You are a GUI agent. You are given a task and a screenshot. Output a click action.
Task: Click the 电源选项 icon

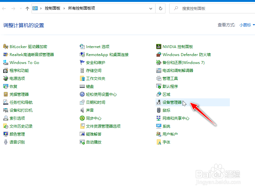click(x=5, y=78)
